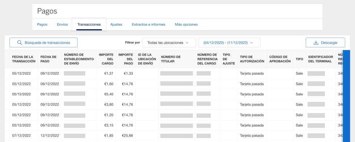355x142 pixels.
Task: Select the charge amount €1,20
Action: 109,115
